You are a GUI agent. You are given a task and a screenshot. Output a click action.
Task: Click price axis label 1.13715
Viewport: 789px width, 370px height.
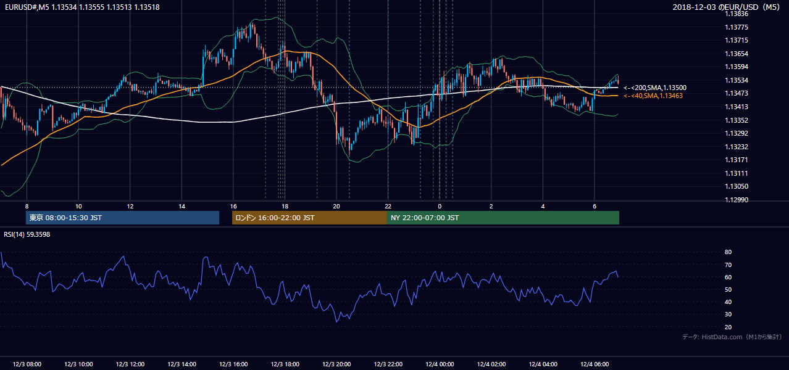coord(737,40)
